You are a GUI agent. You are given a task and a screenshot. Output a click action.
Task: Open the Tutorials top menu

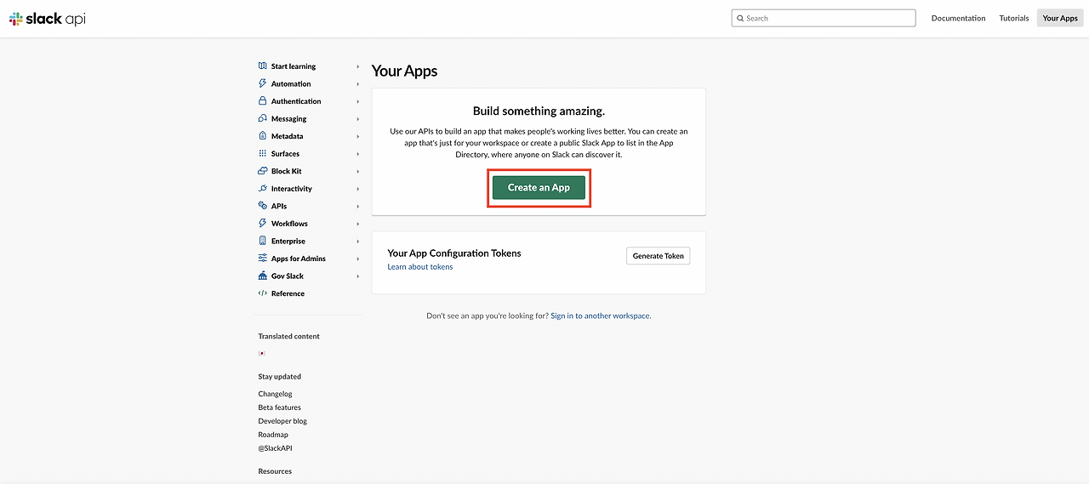(x=1013, y=18)
